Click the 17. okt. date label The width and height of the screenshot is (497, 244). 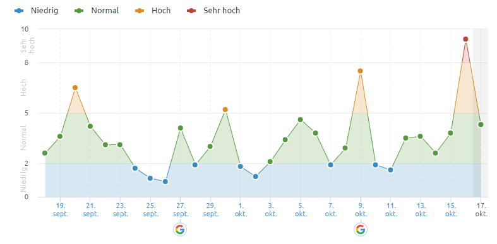click(x=481, y=210)
